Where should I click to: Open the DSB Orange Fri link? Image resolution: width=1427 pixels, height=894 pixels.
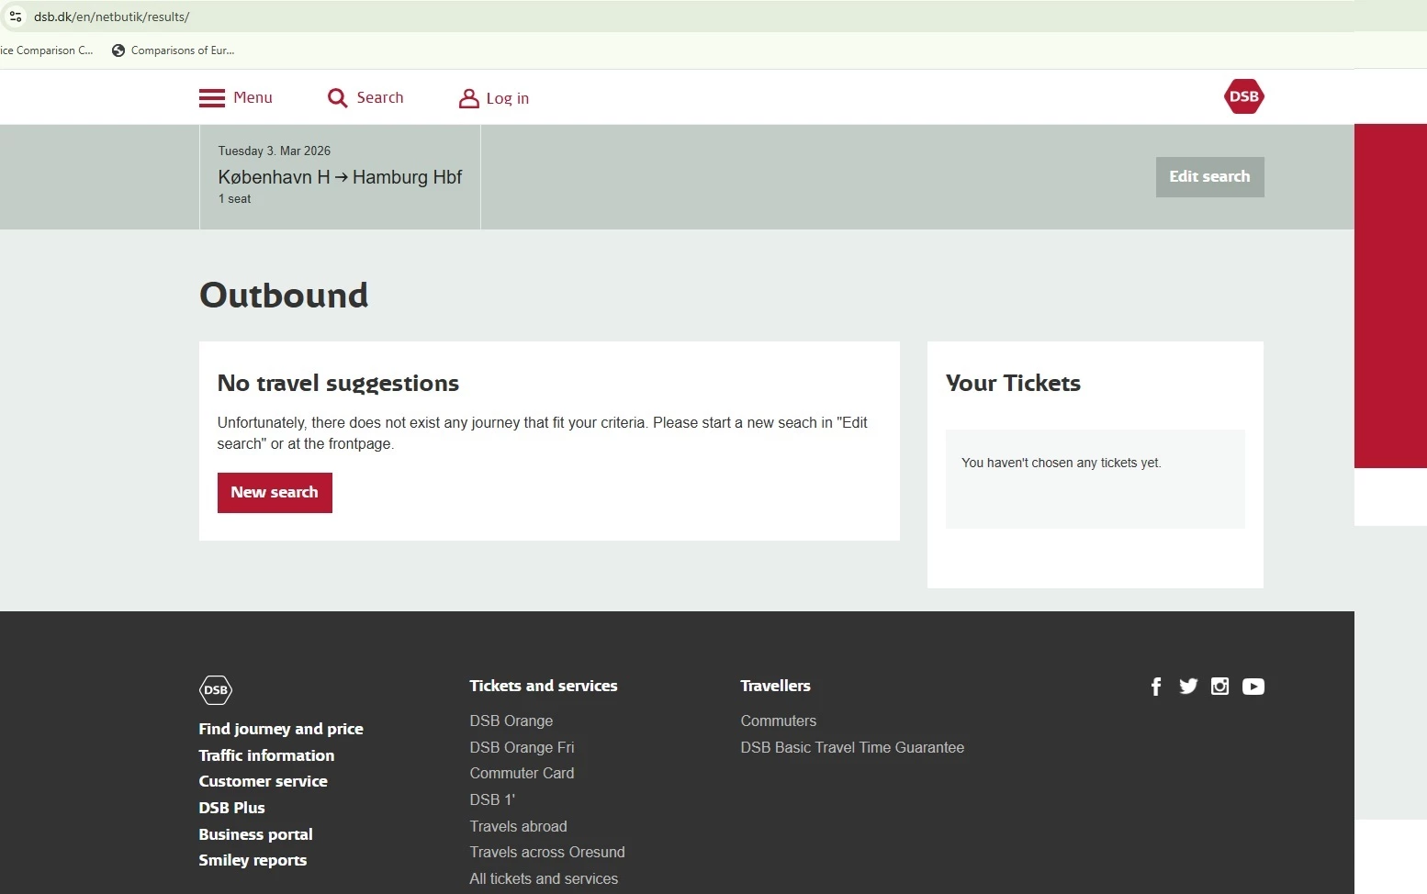[522, 747]
